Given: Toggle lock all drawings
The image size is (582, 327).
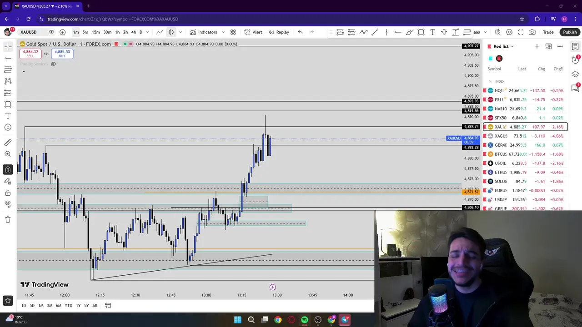Looking at the screenshot, I should (8, 193).
